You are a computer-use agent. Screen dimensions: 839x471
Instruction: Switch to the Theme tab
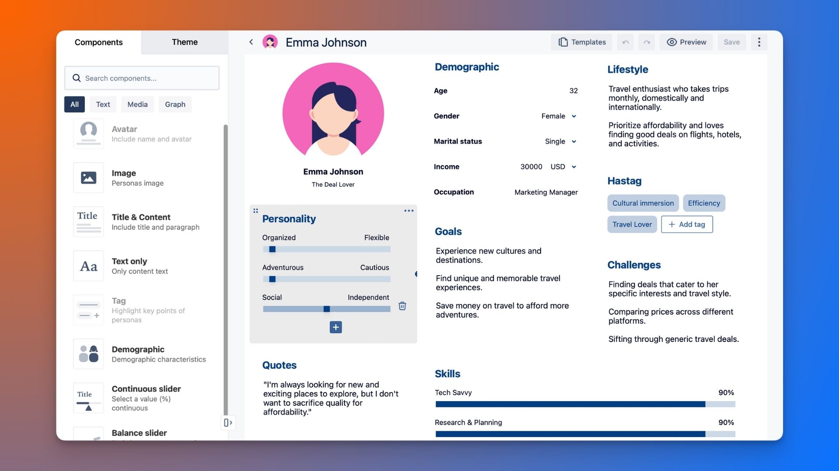(x=184, y=42)
